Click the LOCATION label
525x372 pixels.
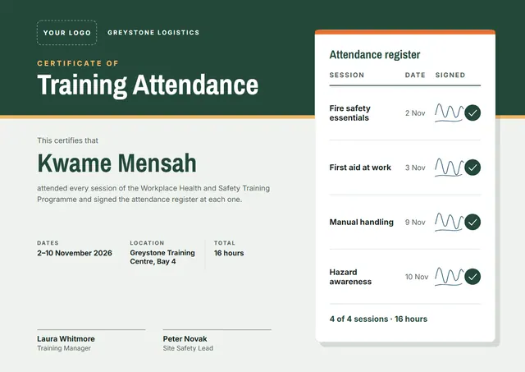(147, 243)
